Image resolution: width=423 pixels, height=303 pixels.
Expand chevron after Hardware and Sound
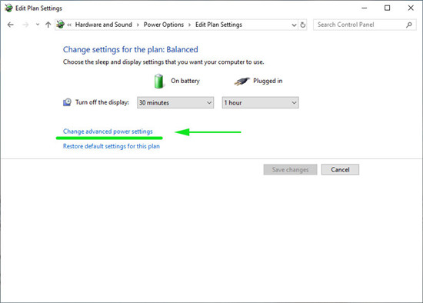pos(138,25)
